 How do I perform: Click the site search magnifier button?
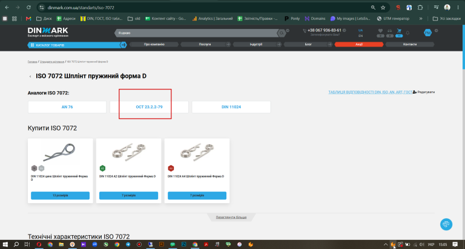282,33
